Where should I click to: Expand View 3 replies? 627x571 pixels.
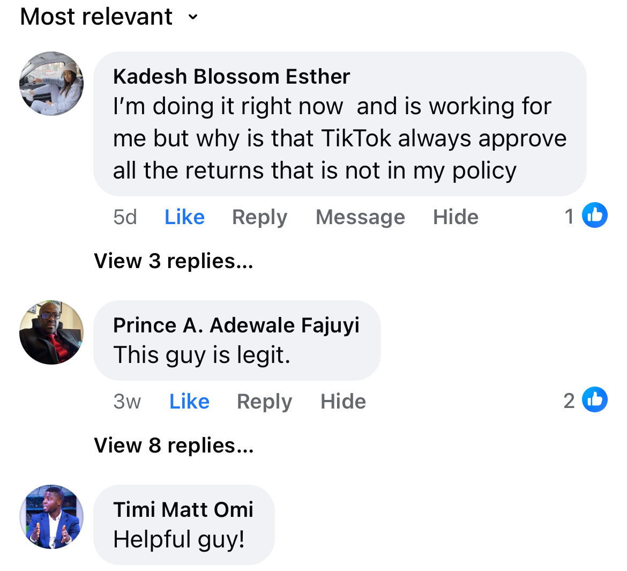pyautogui.click(x=174, y=261)
